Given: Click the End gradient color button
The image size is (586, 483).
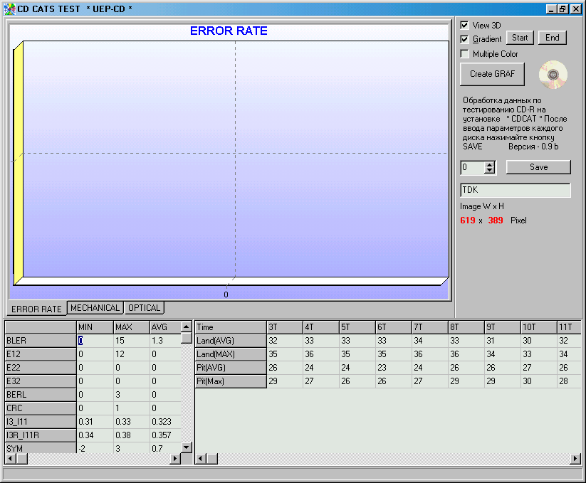Looking at the screenshot, I should (553, 38).
